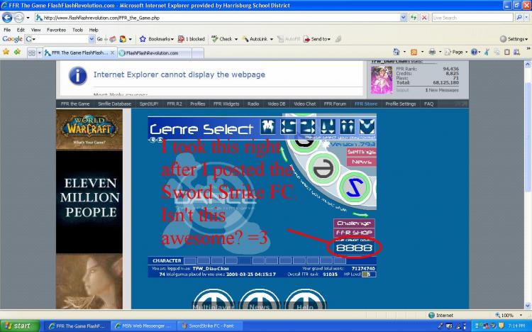Click the '1 New Messages' link
The height and width of the screenshot is (332, 532).
[441, 90]
